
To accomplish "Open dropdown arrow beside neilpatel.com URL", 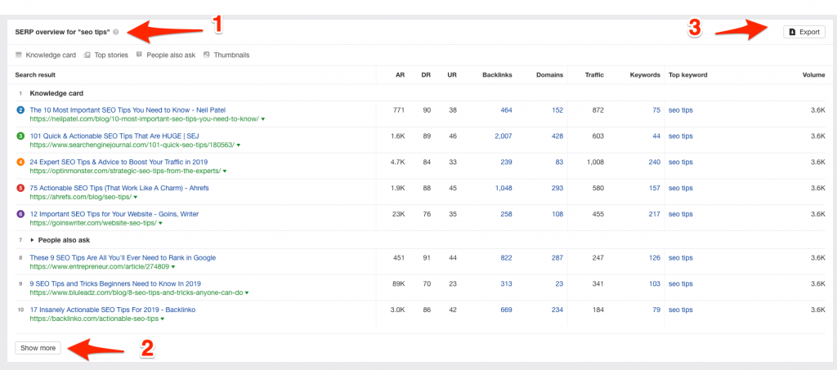I will (263, 119).
